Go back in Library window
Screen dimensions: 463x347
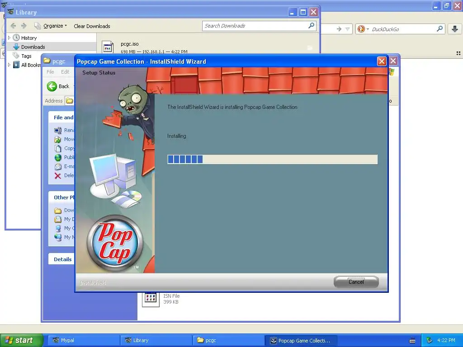(13, 26)
